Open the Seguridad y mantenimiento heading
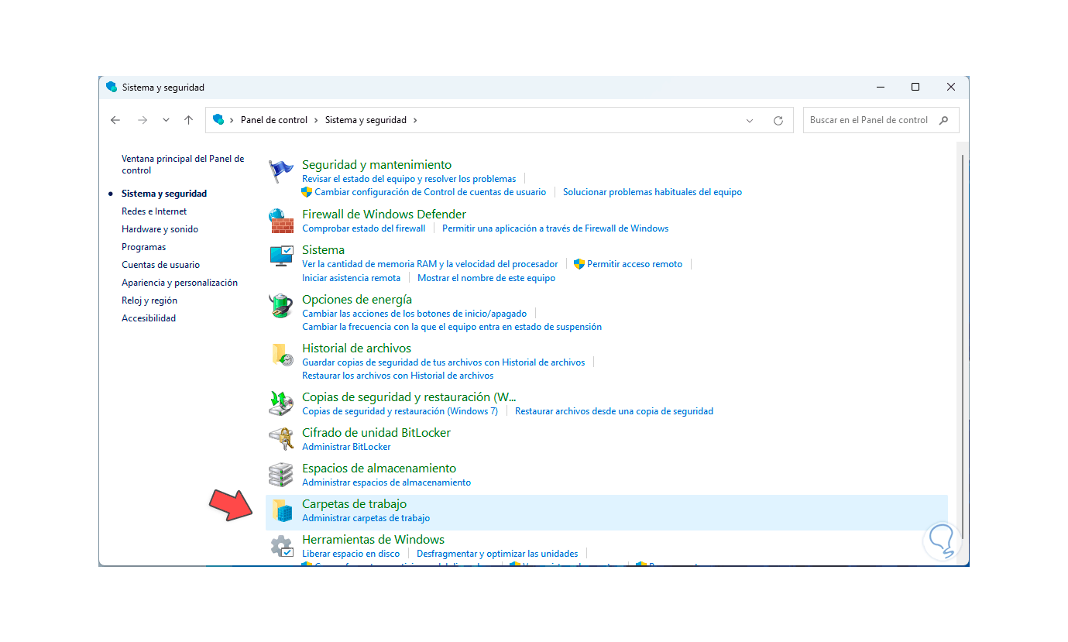 click(376, 164)
